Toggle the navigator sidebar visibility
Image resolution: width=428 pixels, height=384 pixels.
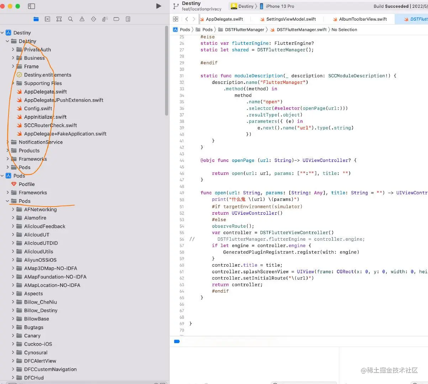coord(31,6)
